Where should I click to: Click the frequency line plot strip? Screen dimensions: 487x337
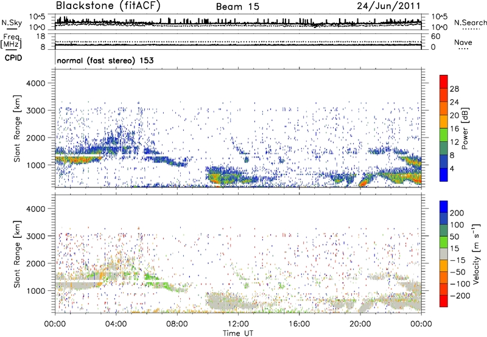(238, 42)
